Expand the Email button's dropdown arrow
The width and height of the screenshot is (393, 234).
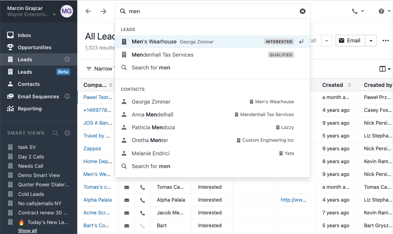pyautogui.click(x=371, y=40)
